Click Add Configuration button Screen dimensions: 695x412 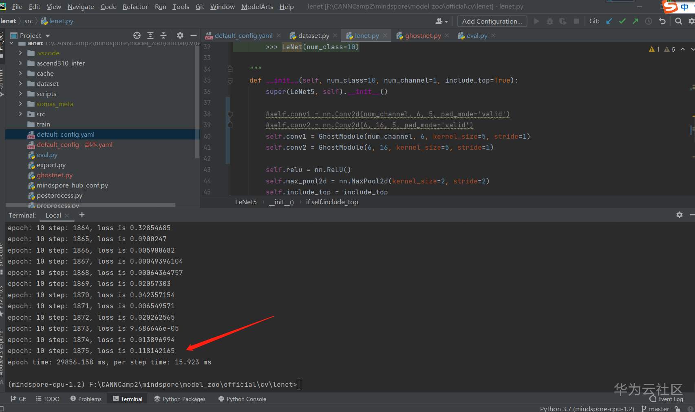492,21
